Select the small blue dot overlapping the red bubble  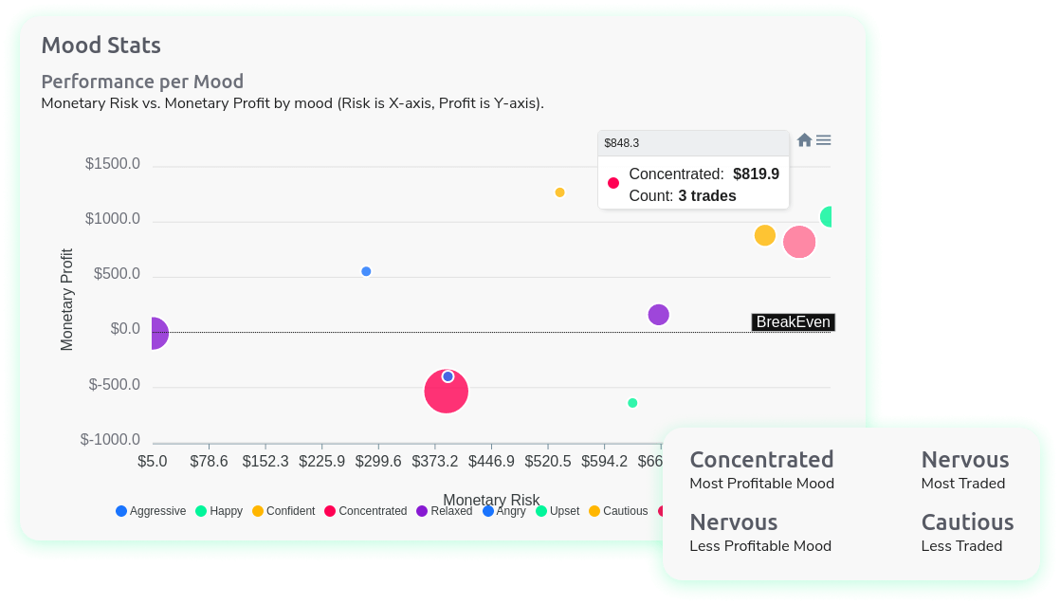448,376
